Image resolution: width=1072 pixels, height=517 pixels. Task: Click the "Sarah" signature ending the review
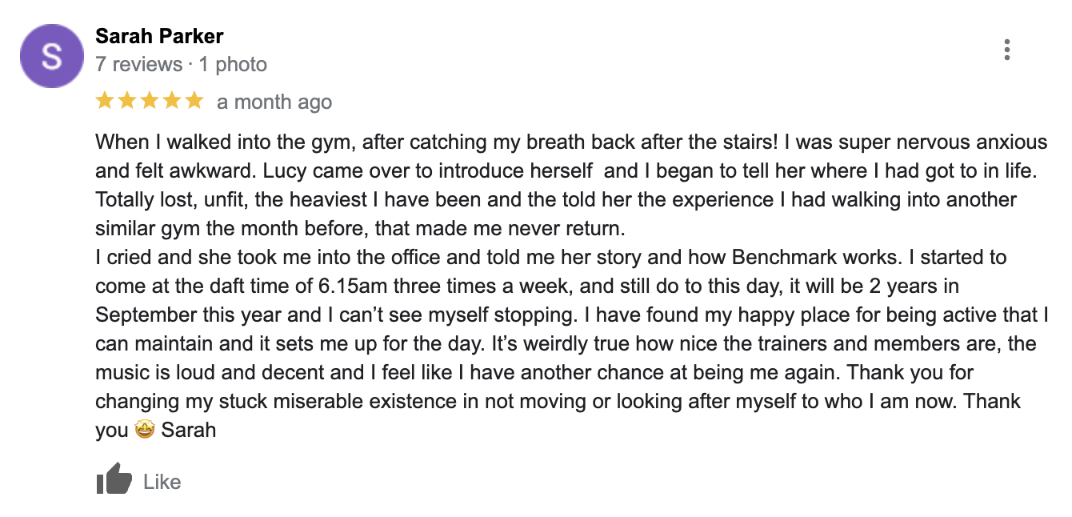(x=189, y=430)
